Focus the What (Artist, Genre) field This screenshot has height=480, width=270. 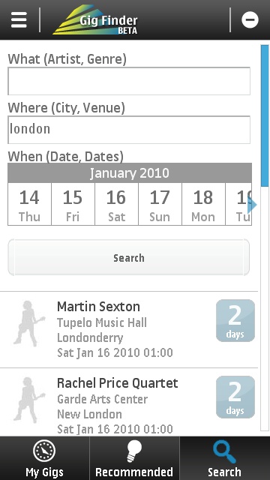pyautogui.click(x=129, y=81)
